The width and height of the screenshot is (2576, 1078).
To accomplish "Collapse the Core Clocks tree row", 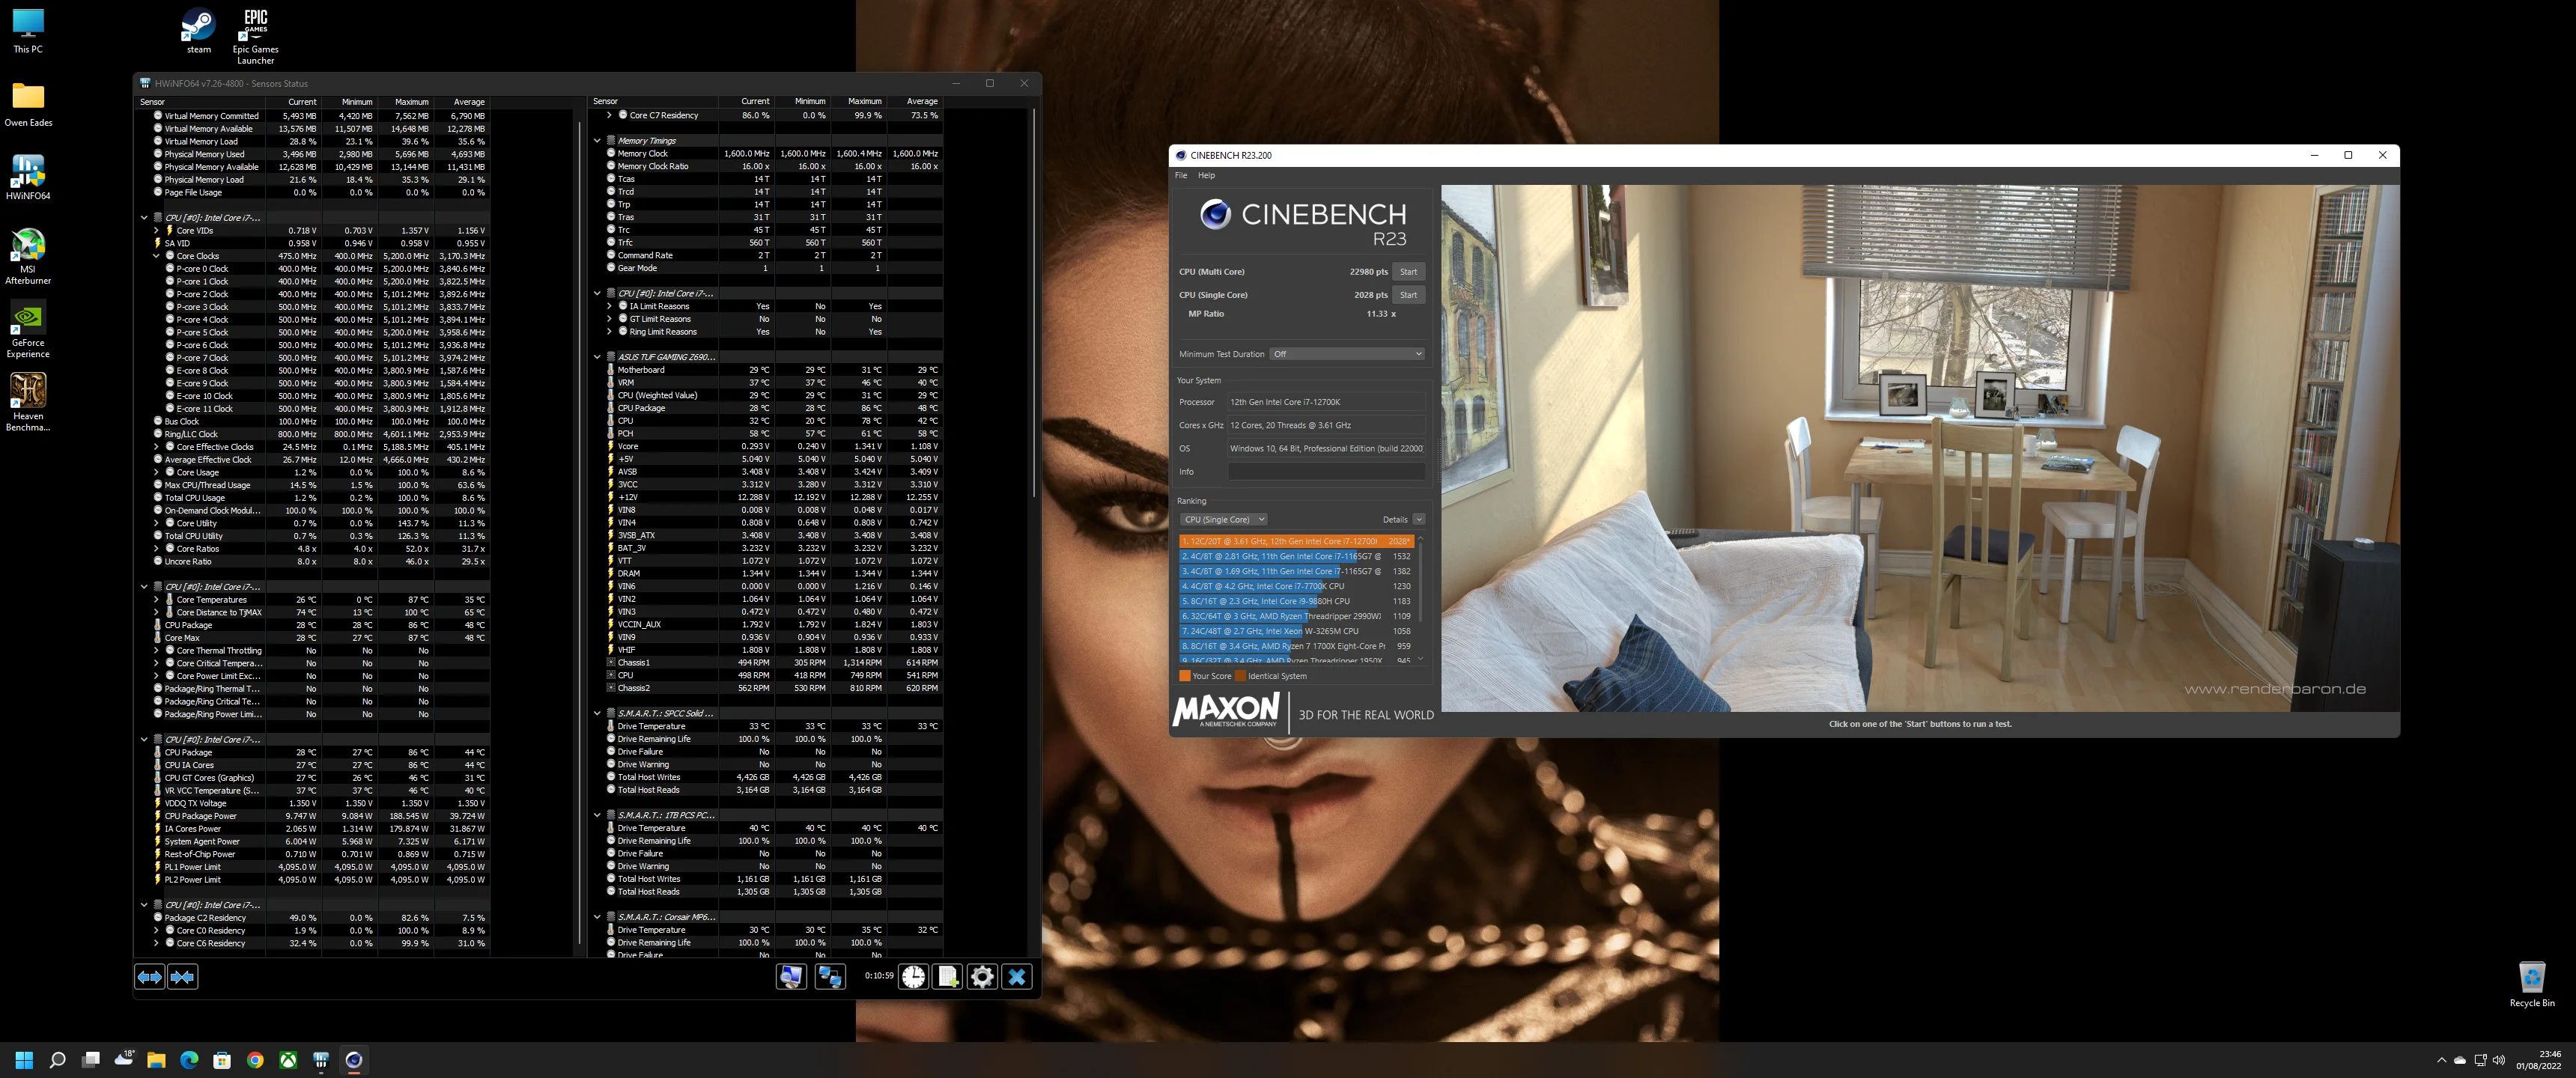I will coord(156,256).
